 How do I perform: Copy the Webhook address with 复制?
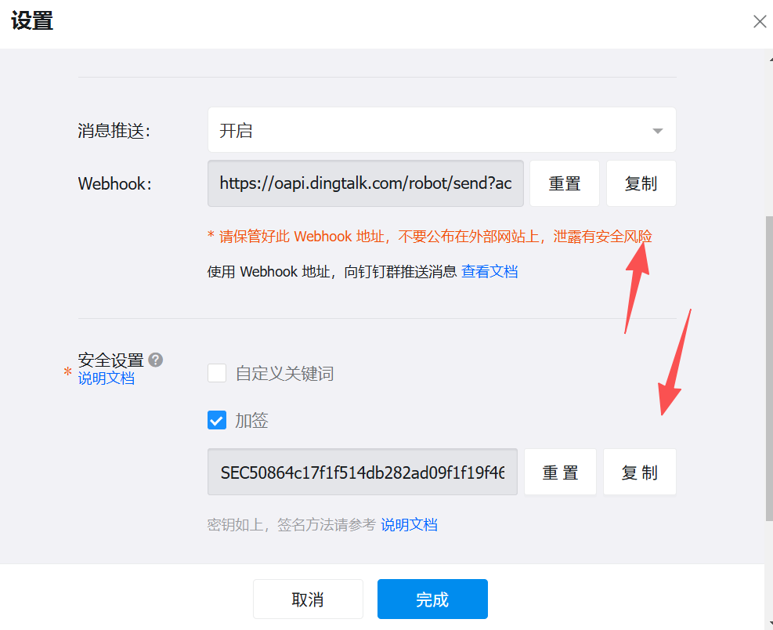pyautogui.click(x=641, y=184)
